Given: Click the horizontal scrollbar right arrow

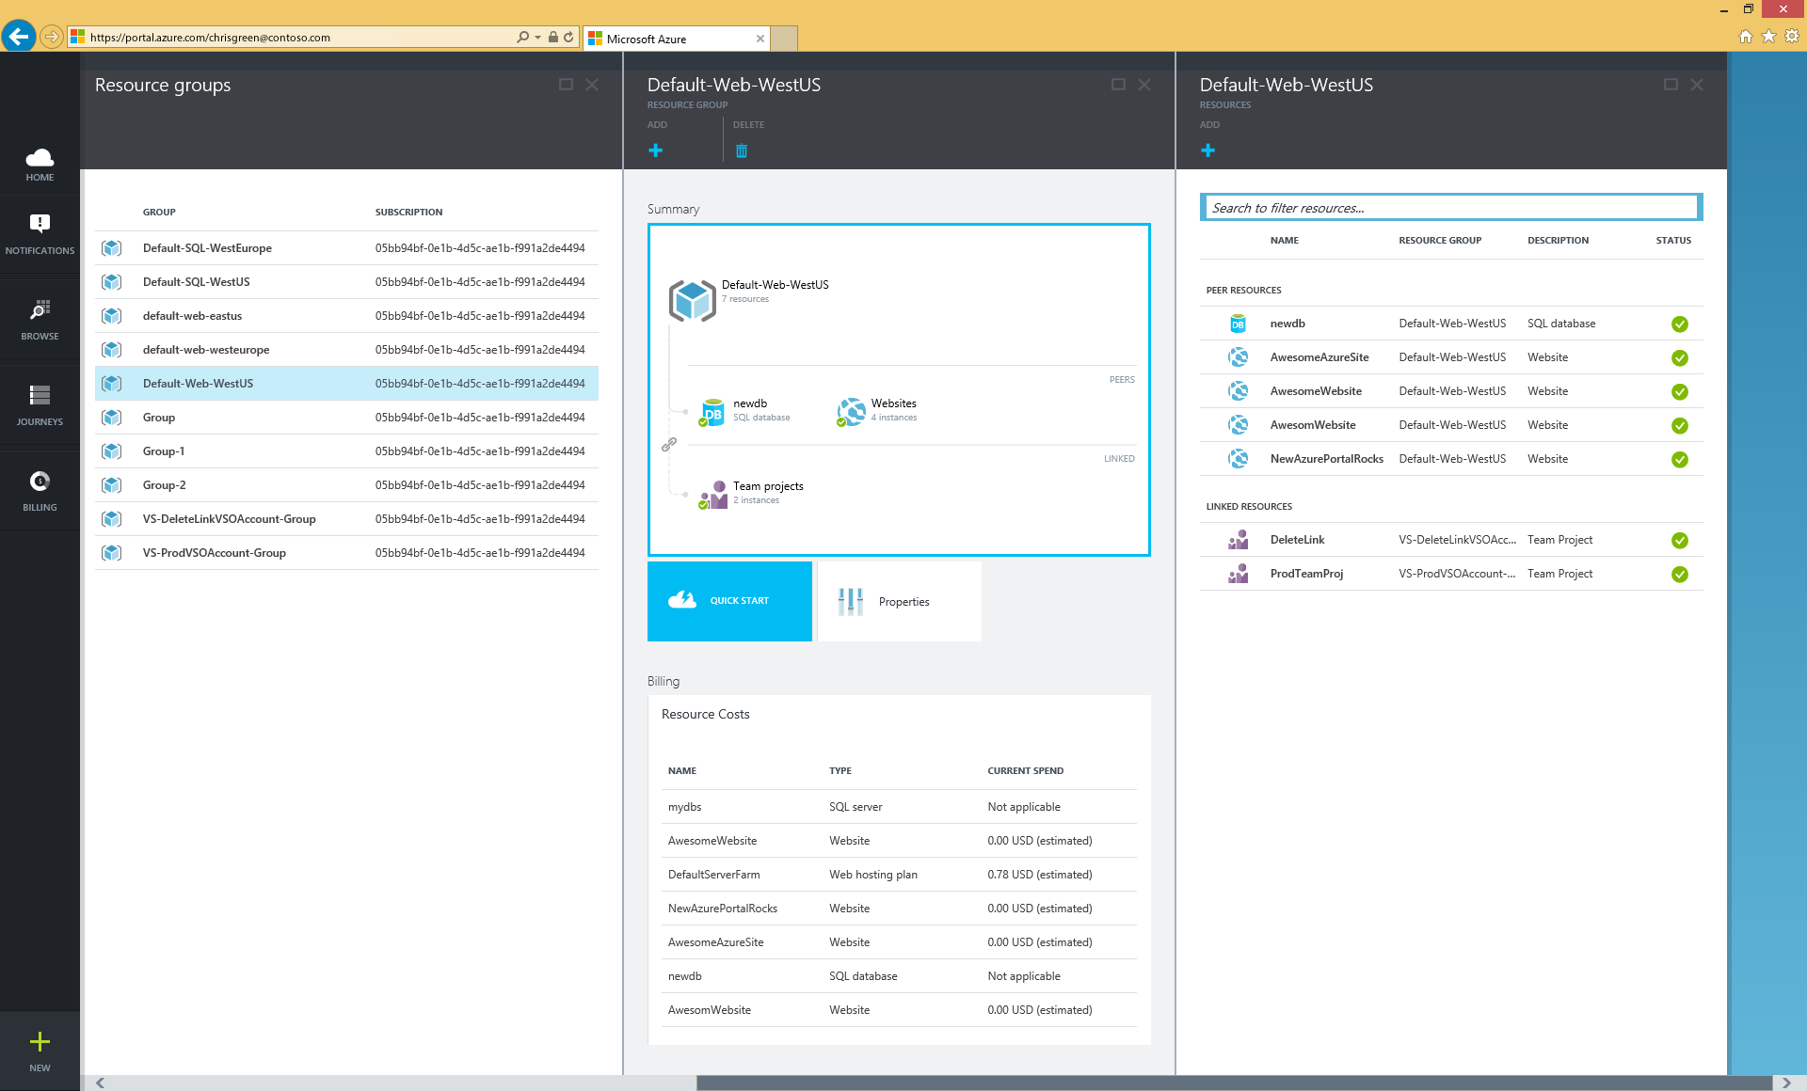Looking at the screenshot, I should pyautogui.click(x=1785, y=1083).
